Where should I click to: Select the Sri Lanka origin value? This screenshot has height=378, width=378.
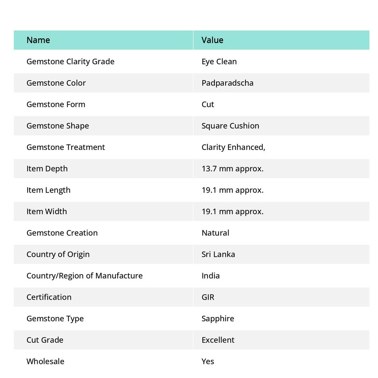click(218, 254)
